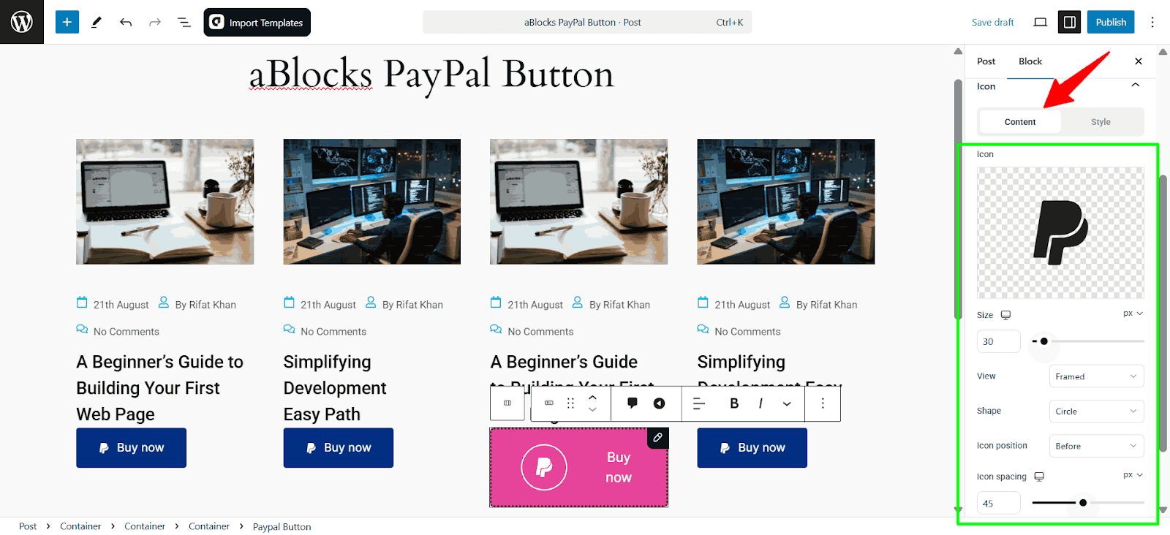Move the block up

click(592, 397)
